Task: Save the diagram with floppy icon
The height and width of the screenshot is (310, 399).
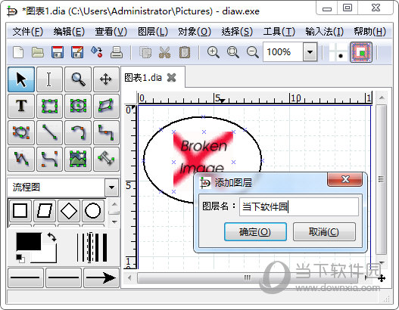Action: tap(58, 52)
